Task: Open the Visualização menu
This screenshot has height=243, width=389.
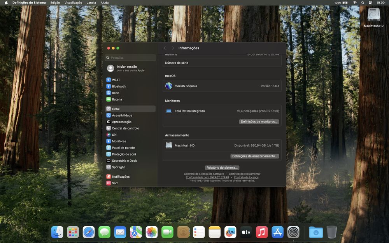Action: click(x=73, y=3)
